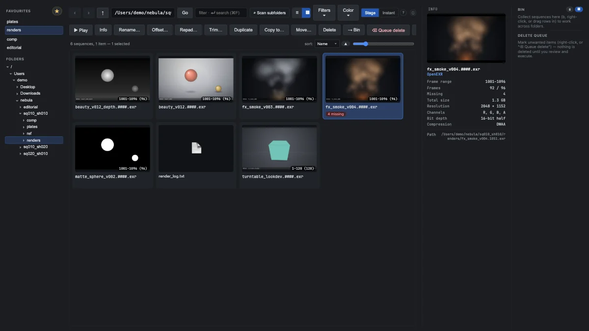Click the path field /Users/demo/nebula
The height and width of the screenshot is (331, 589).
click(143, 13)
